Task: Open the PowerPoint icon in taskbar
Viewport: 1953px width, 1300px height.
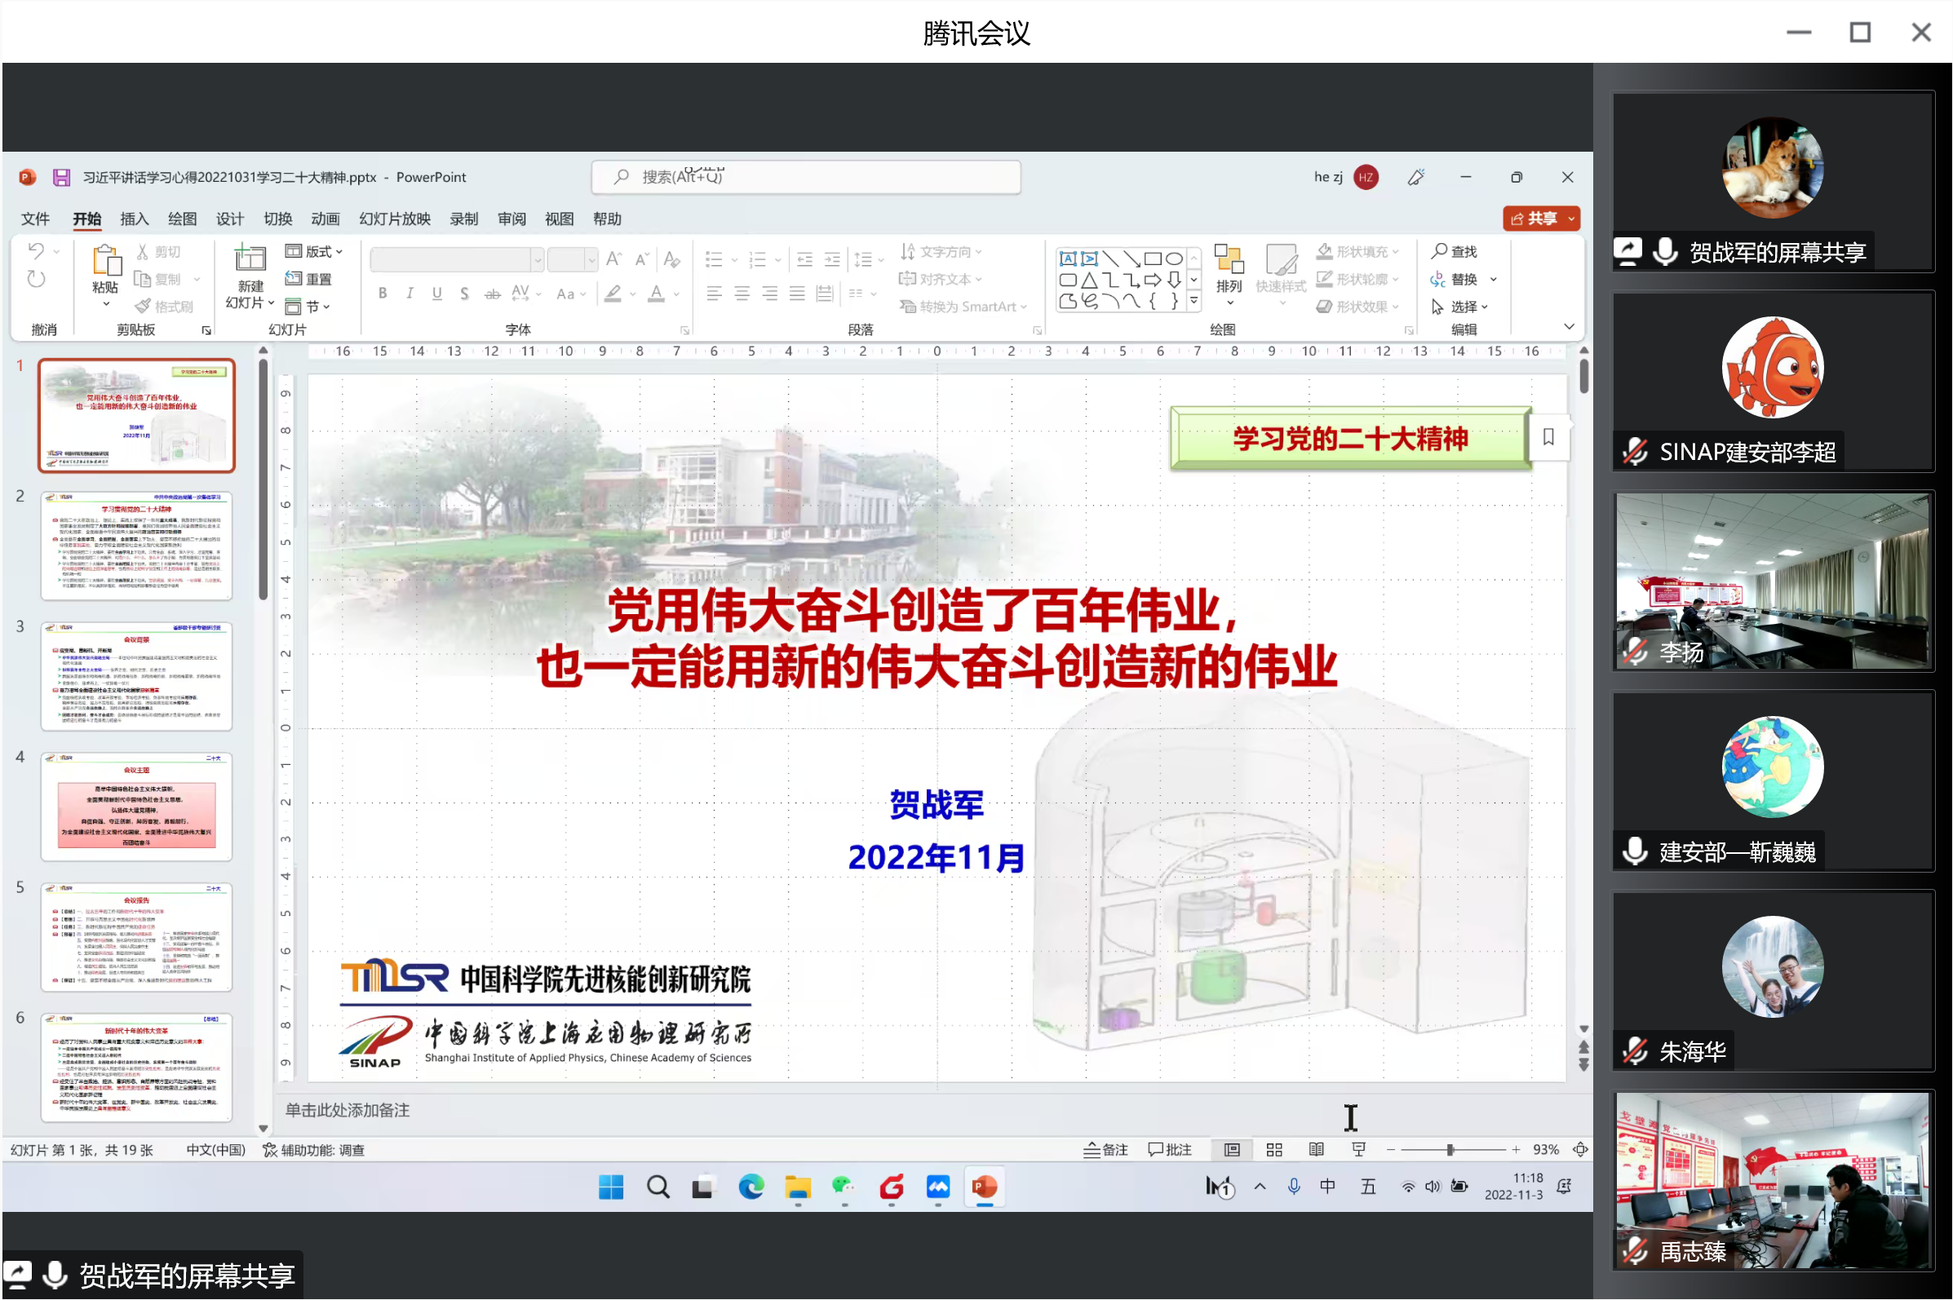Action: (x=985, y=1188)
